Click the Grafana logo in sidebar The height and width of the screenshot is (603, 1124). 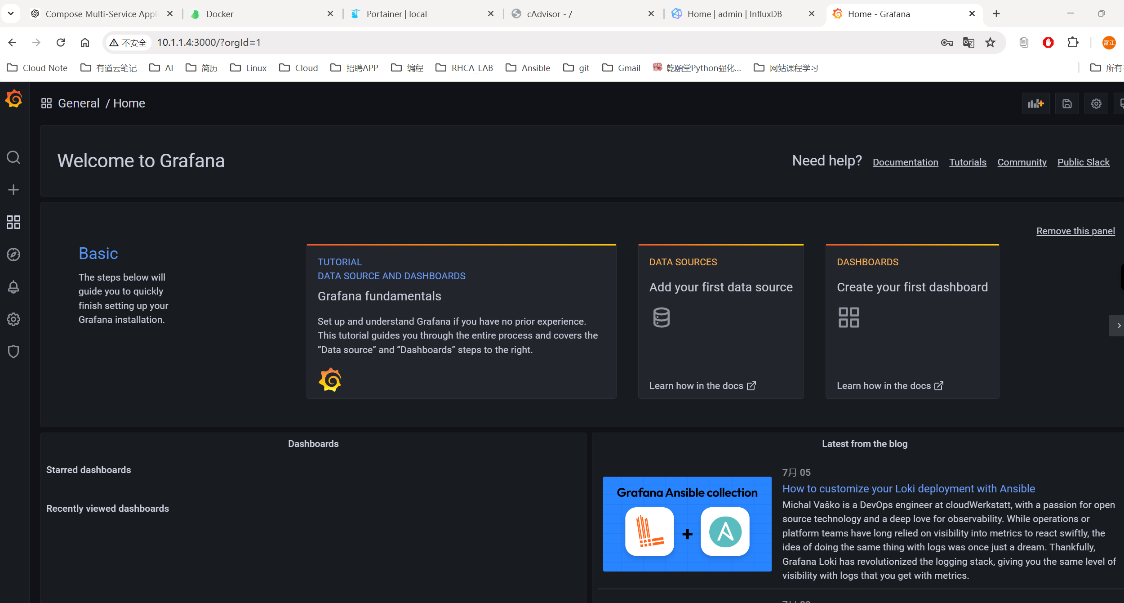click(14, 99)
